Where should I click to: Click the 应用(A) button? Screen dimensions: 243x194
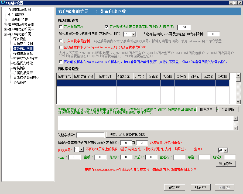(224, 187)
